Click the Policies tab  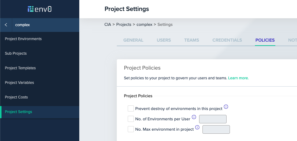point(265,40)
